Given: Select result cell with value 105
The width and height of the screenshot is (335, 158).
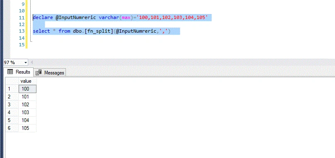Looking at the screenshot, I should (x=27, y=128).
